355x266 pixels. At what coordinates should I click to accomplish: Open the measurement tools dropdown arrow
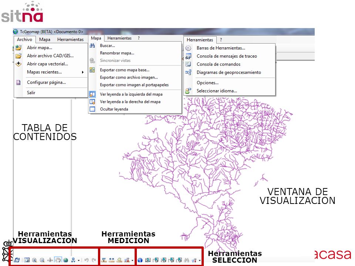132,260
